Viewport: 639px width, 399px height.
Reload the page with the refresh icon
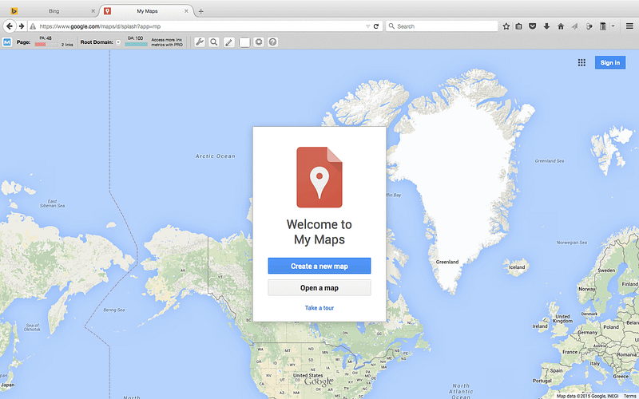(376, 26)
